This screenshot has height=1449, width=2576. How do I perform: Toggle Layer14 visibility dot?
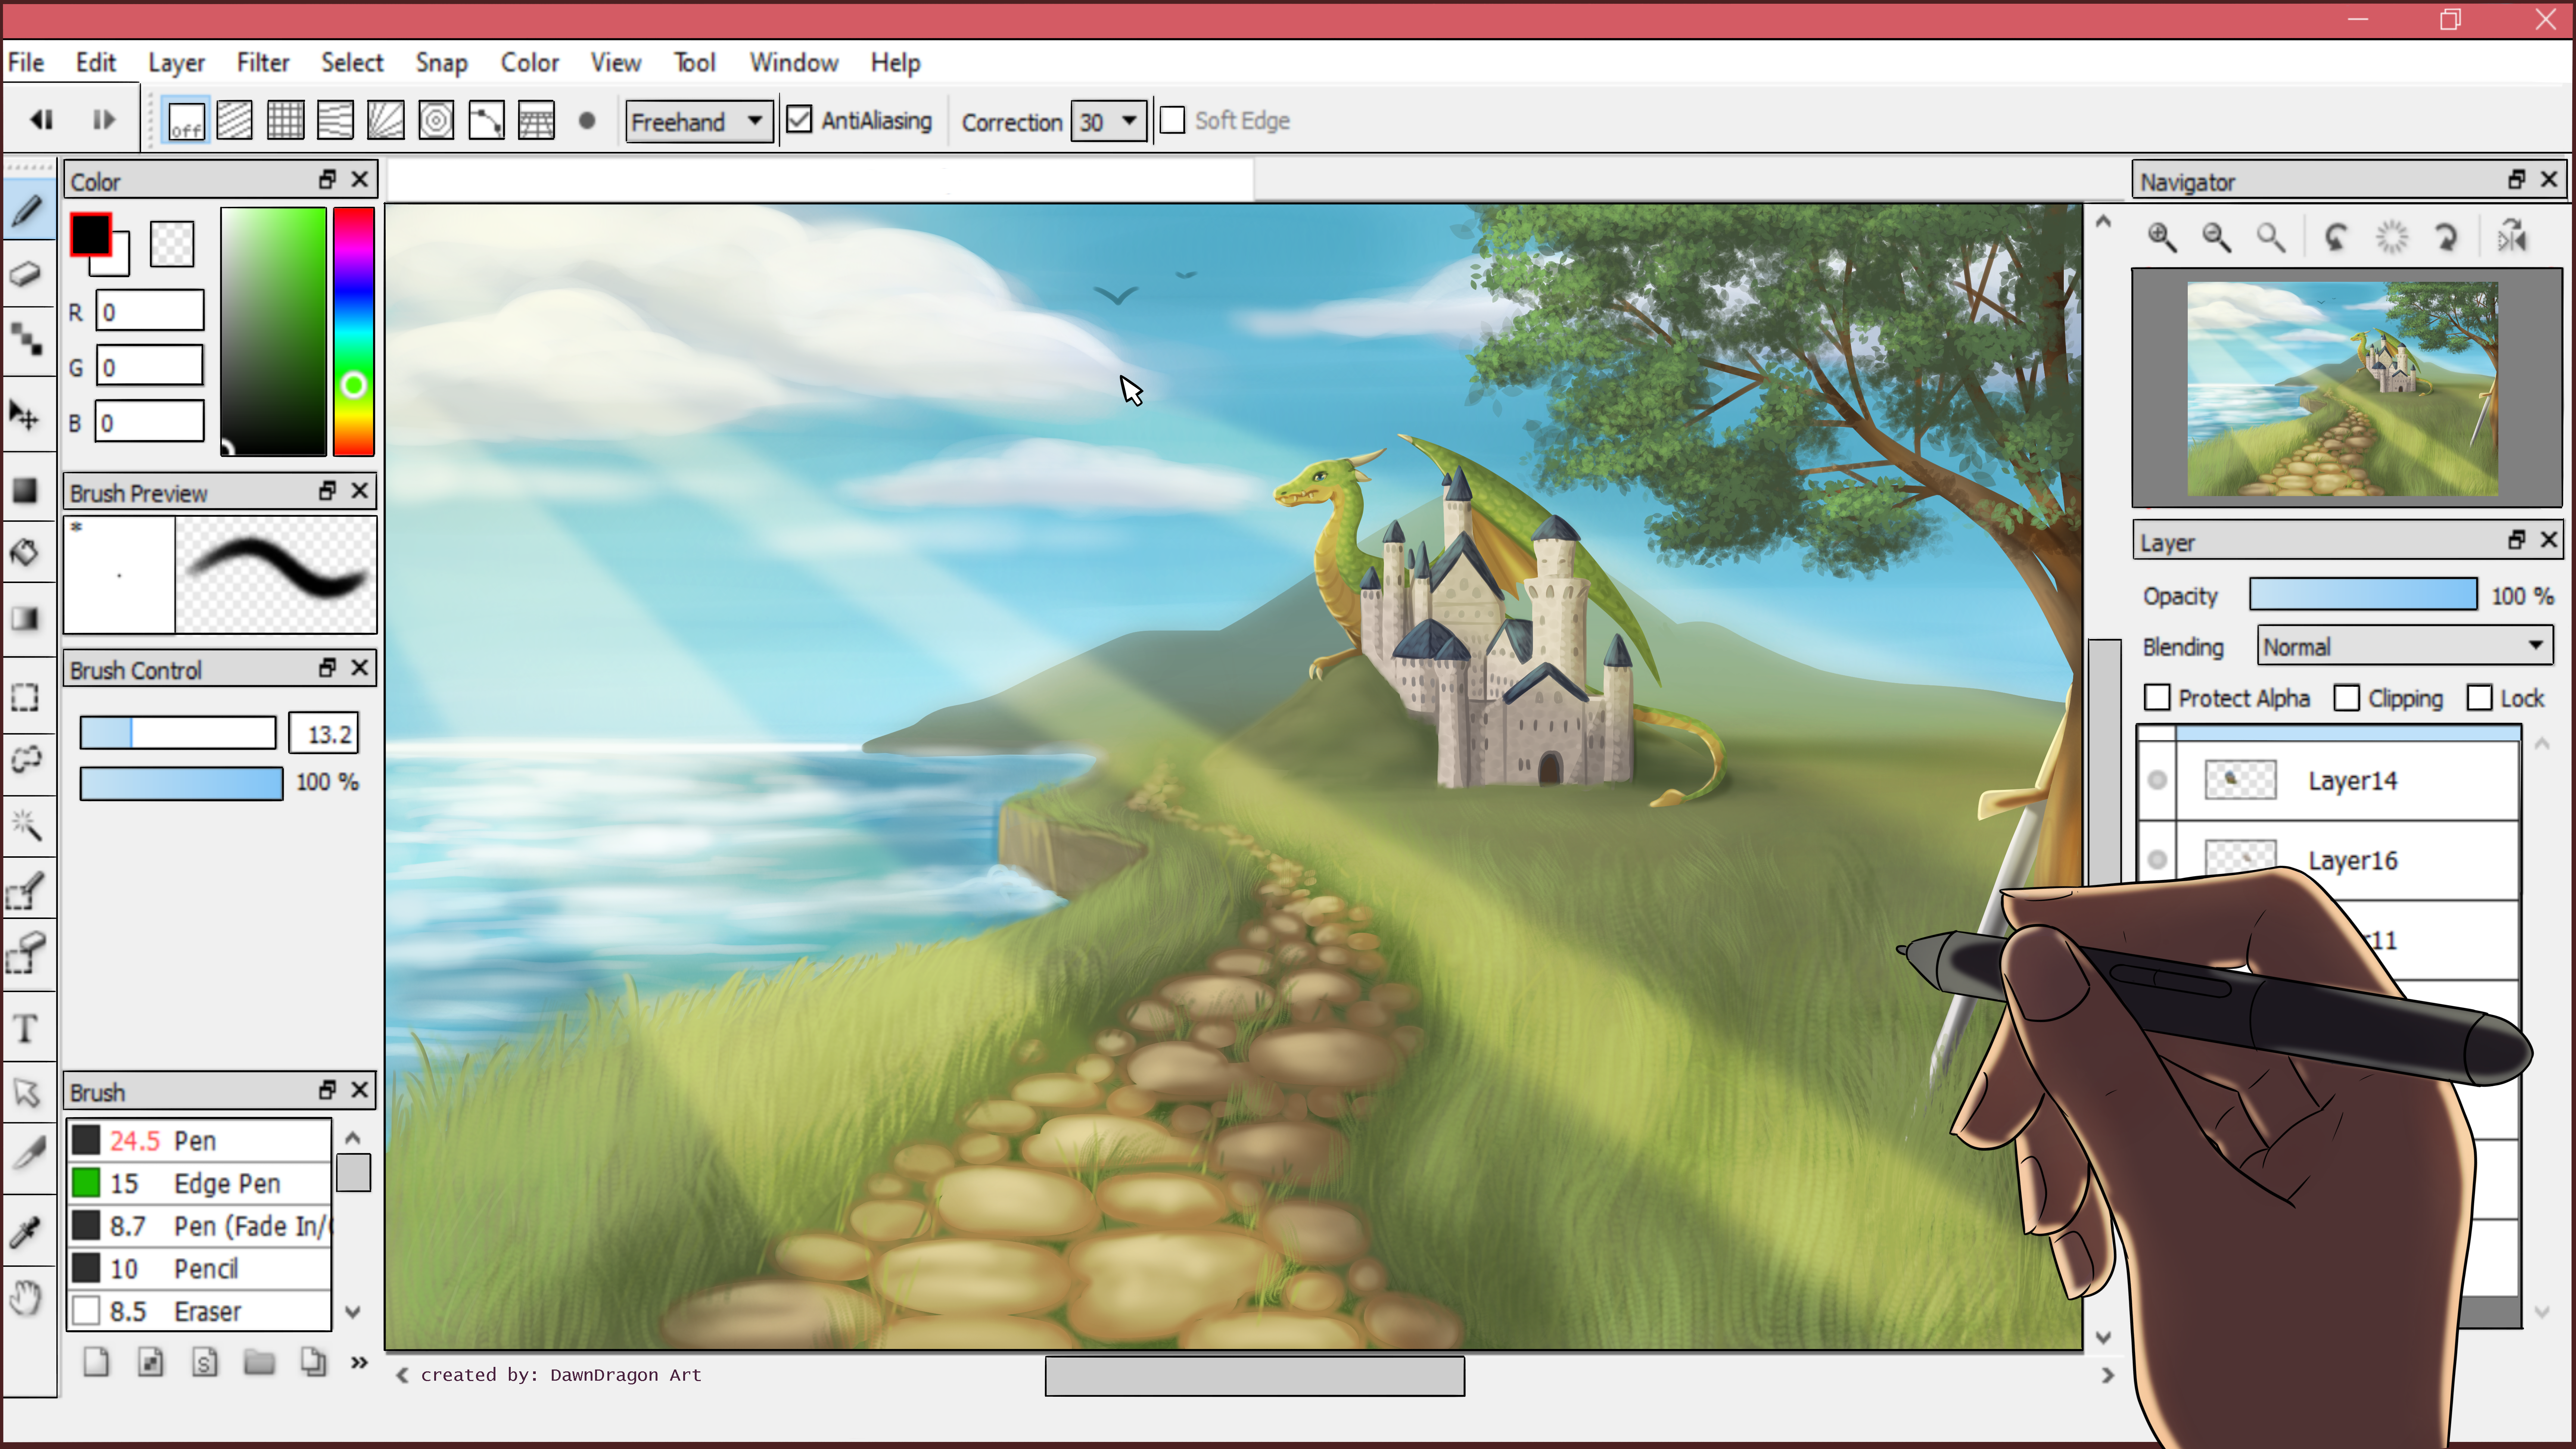2157,780
